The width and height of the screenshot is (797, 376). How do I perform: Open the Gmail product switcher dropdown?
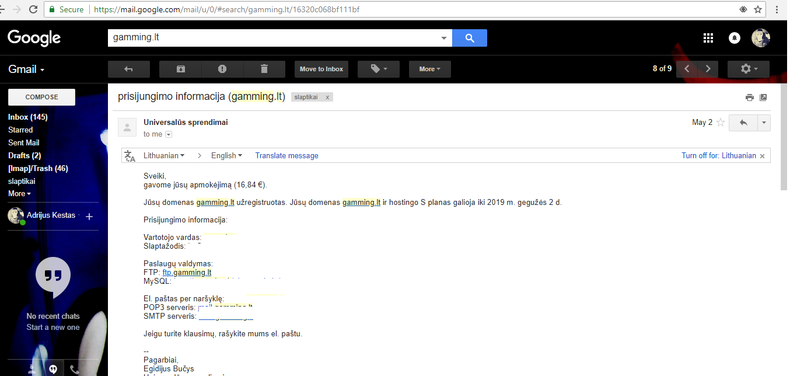tap(26, 69)
